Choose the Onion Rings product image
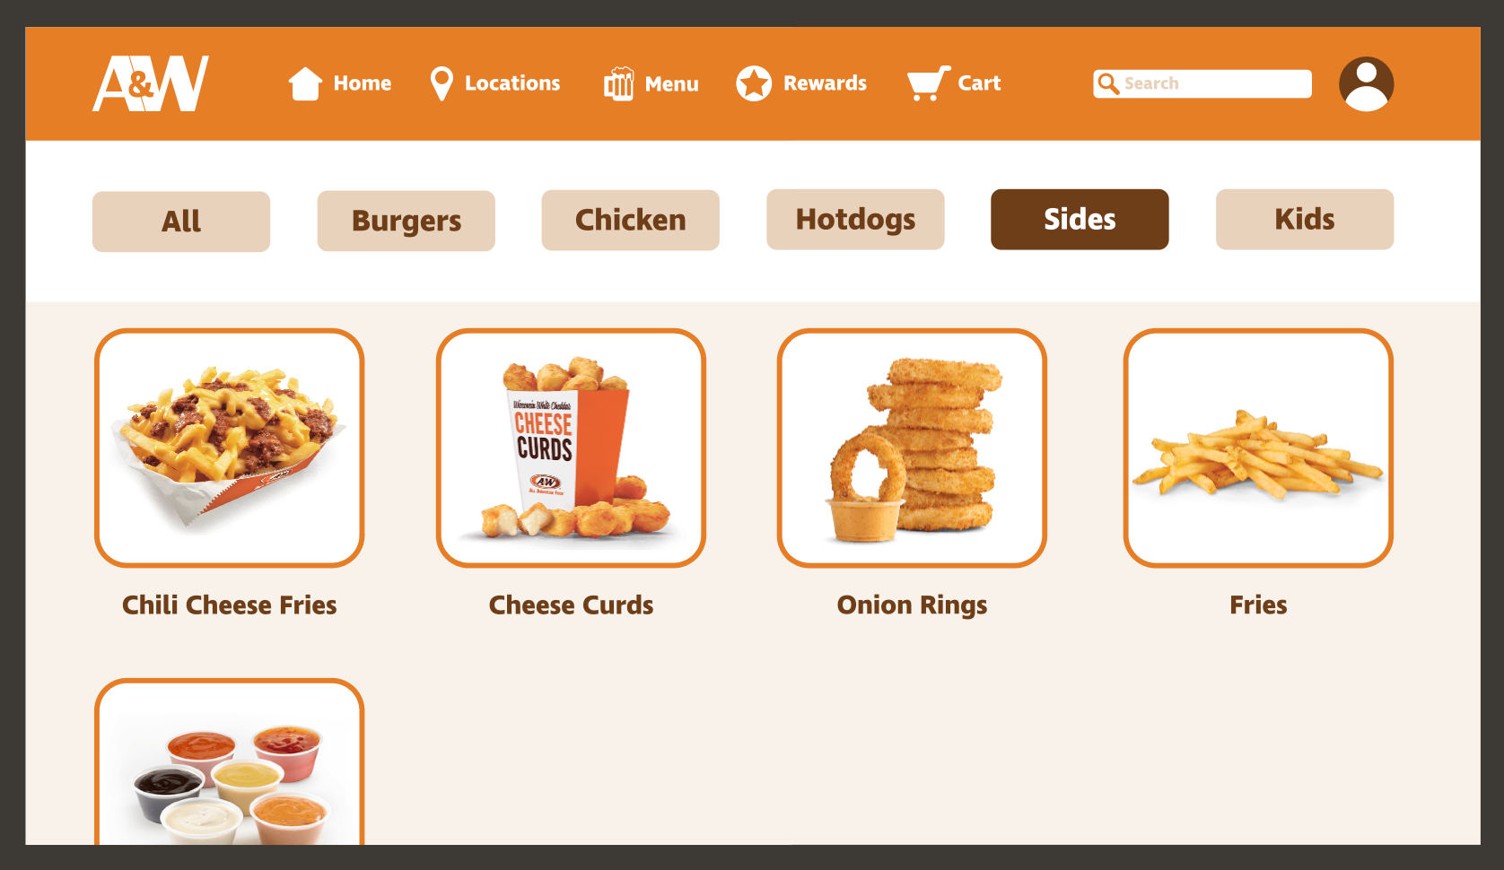 912,448
